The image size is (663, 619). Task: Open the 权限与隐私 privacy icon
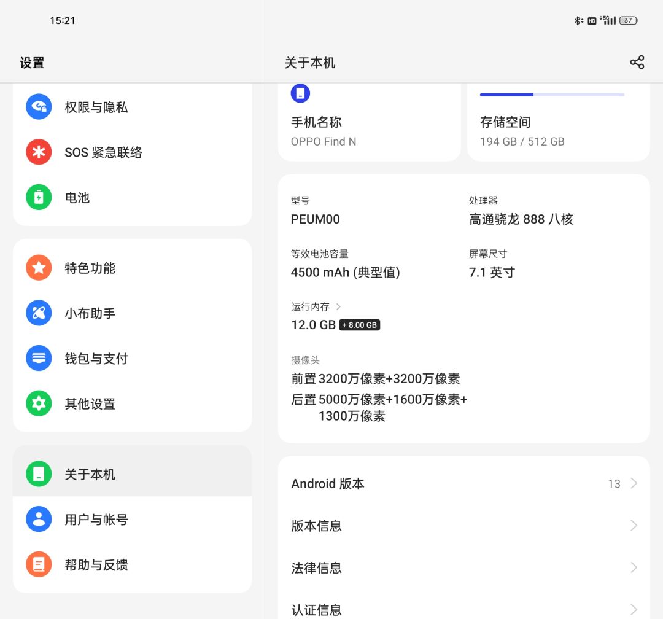[39, 107]
